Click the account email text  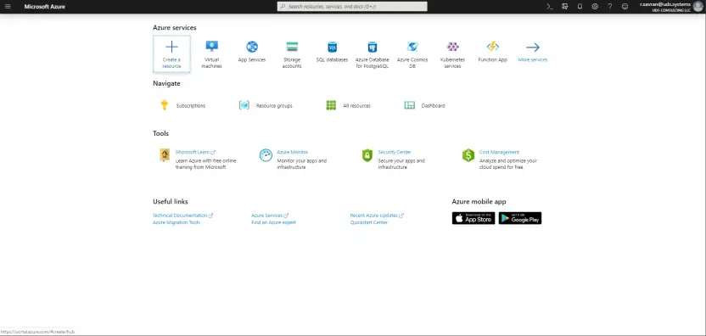(x=664, y=4)
